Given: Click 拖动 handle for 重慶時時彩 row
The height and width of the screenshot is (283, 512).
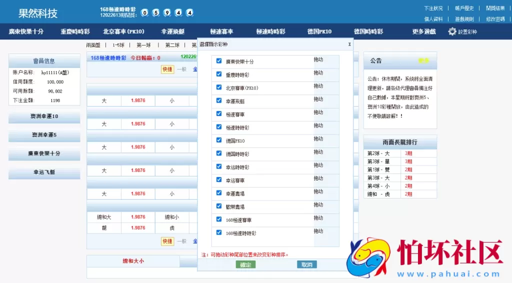Looking at the screenshot, I should [x=318, y=73].
